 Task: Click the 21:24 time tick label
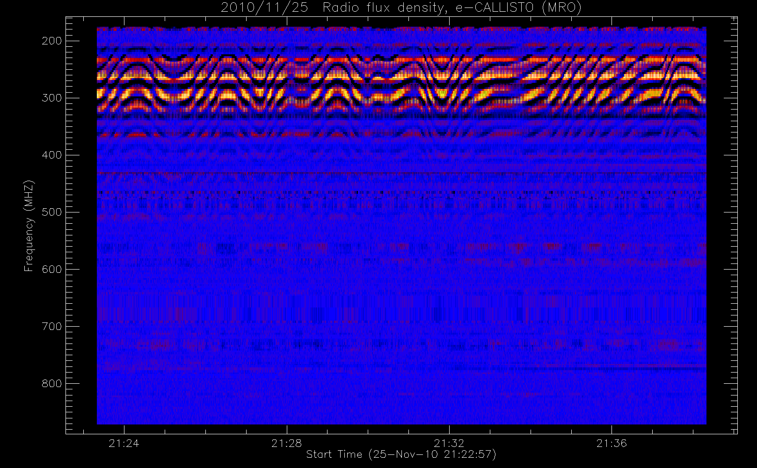tap(124, 443)
